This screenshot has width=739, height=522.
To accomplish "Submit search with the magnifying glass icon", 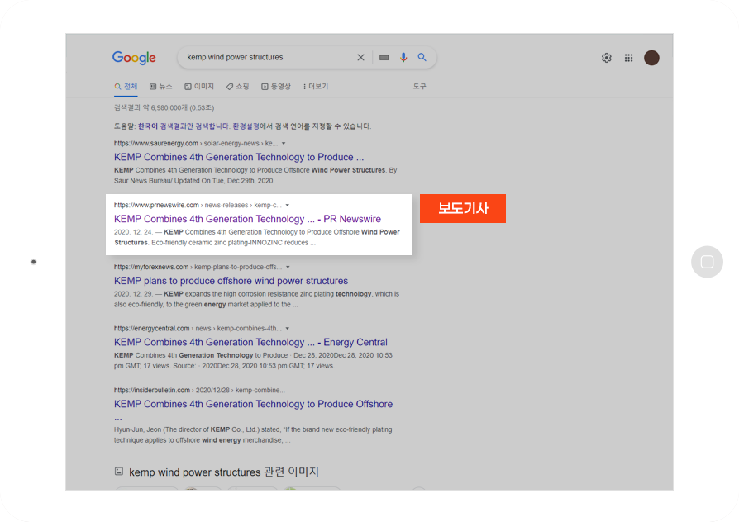I will pyautogui.click(x=422, y=58).
